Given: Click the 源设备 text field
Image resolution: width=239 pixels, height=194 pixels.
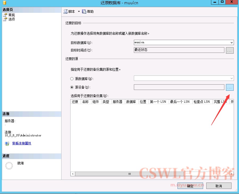Looking at the screenshot, I should (179, 87).
